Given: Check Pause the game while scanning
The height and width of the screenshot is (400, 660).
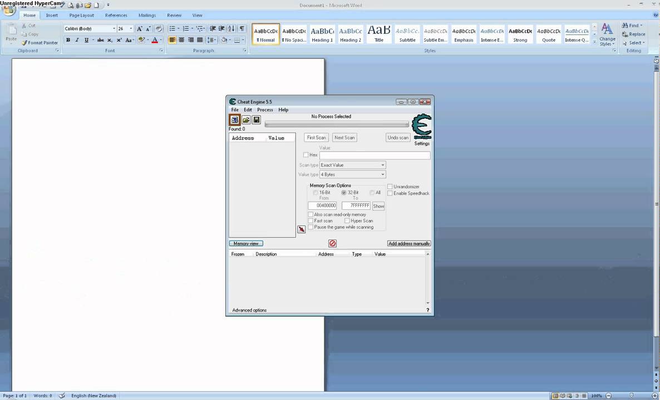Looking at the screenshot, I should click(x=311, y=227).
